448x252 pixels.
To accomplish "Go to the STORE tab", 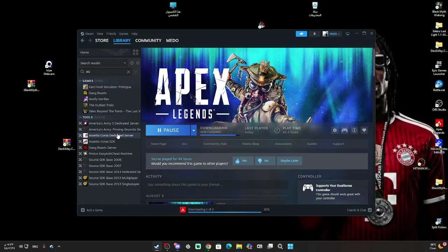I will [102, 41].
